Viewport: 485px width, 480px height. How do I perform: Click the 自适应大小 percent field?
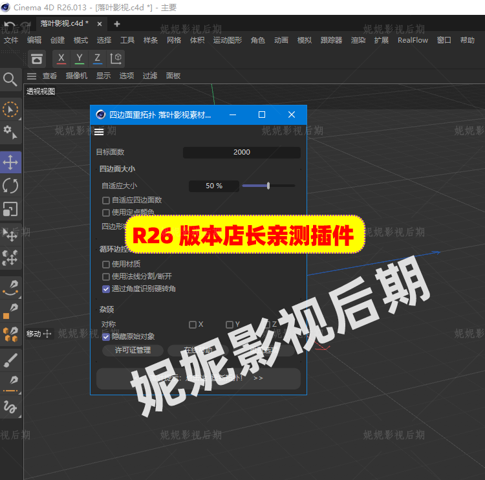tap(214, 186)
